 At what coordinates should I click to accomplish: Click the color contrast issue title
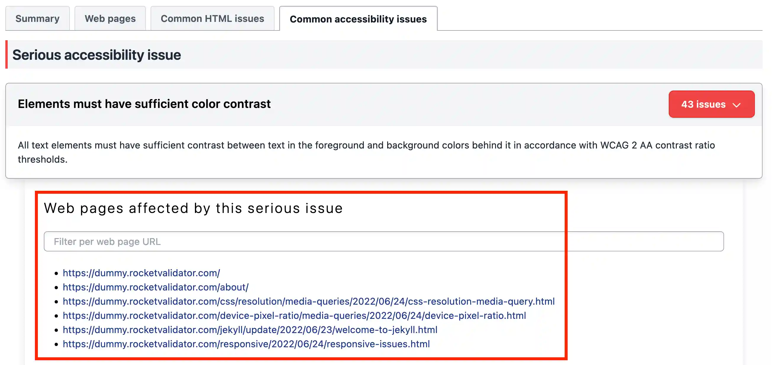[x=144, y=104]
